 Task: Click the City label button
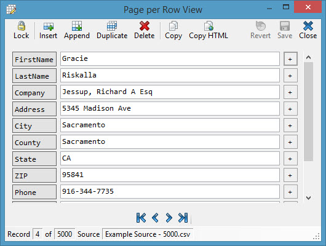[x=34, y=125]
